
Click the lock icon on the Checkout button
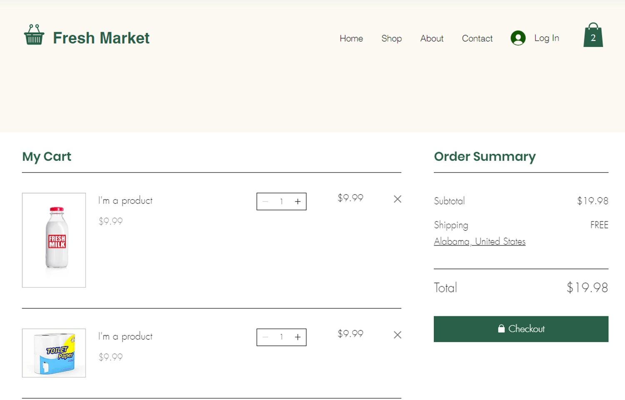pyautogui.click(x=501, y=329)
